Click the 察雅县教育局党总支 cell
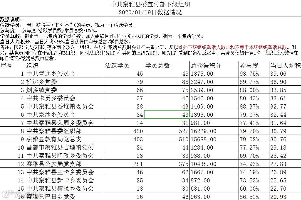302x200 pixels. click(65, 139)
